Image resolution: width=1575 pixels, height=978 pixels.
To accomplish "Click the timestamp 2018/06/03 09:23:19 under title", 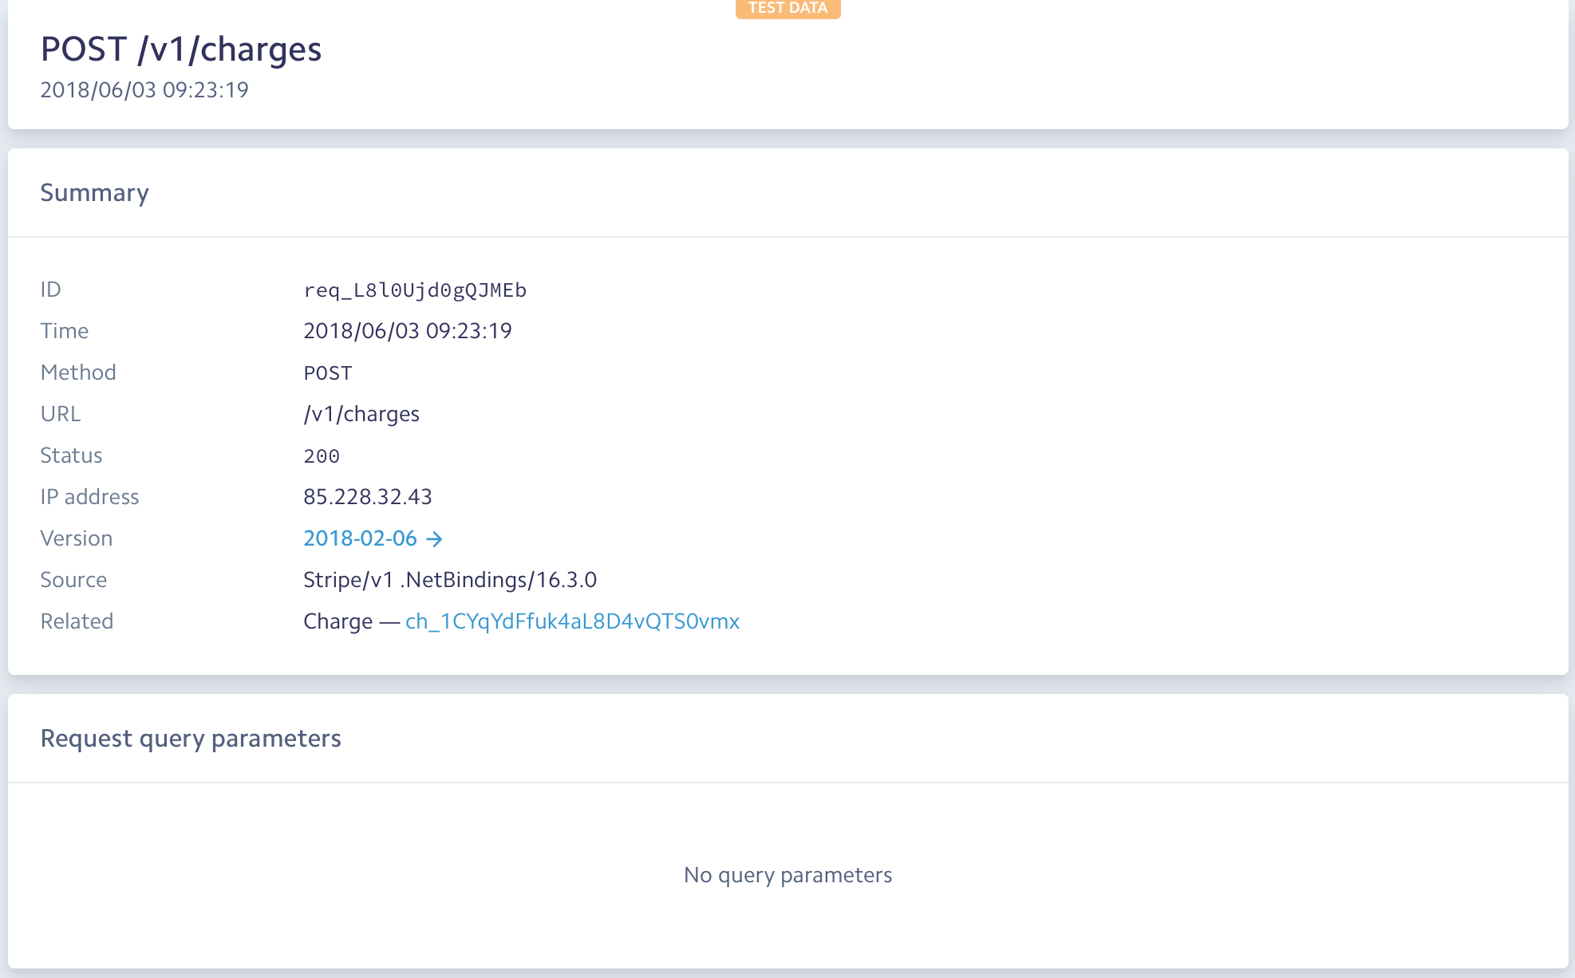I will [x=144, y=89].
